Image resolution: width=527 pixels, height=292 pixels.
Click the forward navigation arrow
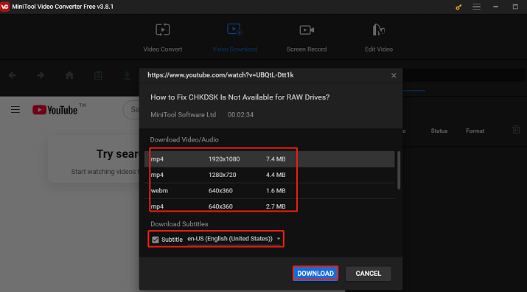point(41,75)
